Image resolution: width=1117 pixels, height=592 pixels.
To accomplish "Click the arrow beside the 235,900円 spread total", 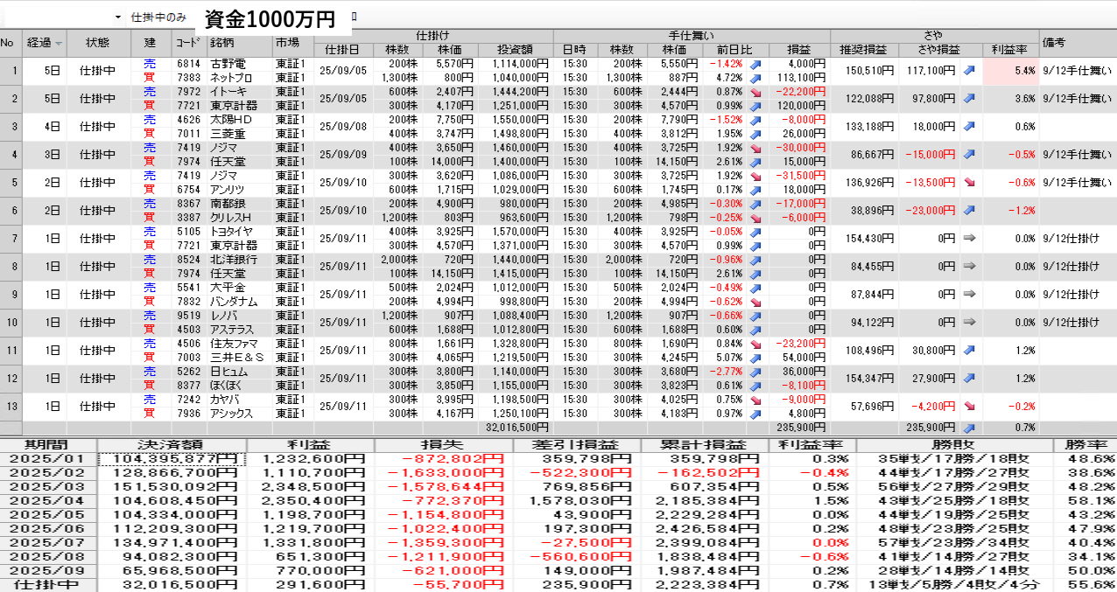I will tap(969, 428).
